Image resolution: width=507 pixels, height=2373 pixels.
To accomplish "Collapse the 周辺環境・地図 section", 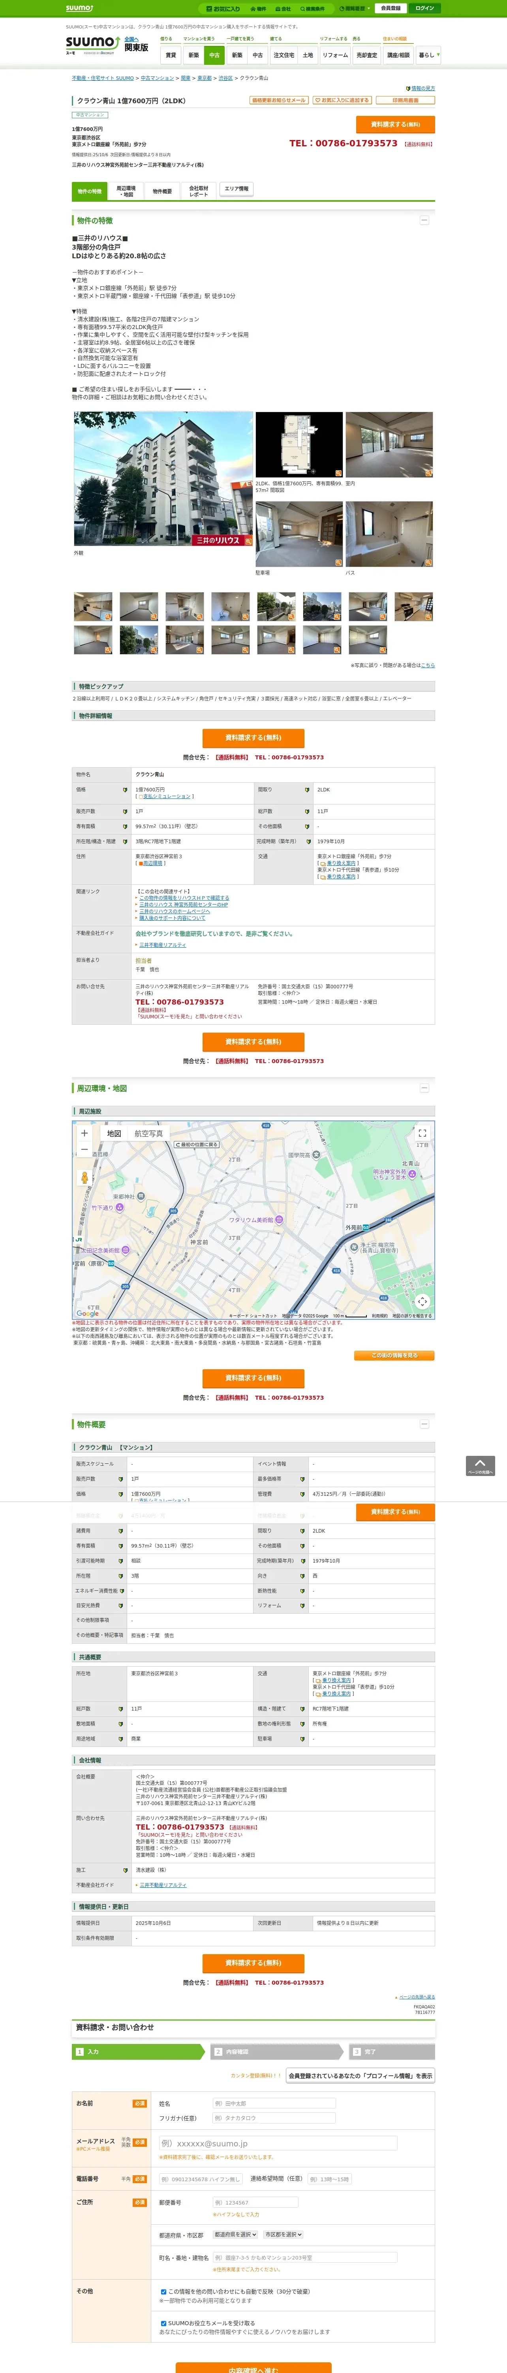I will point(424,1088).
